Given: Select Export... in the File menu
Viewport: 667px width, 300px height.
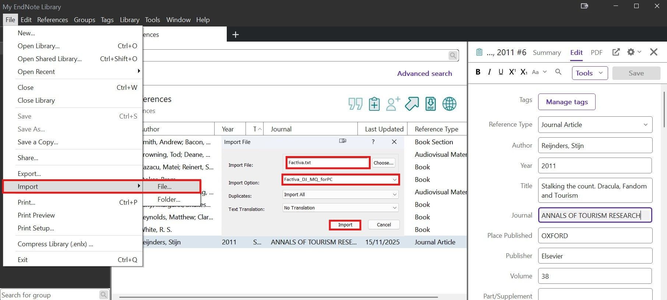Looking at the screenshot, I should click(73, 173).
